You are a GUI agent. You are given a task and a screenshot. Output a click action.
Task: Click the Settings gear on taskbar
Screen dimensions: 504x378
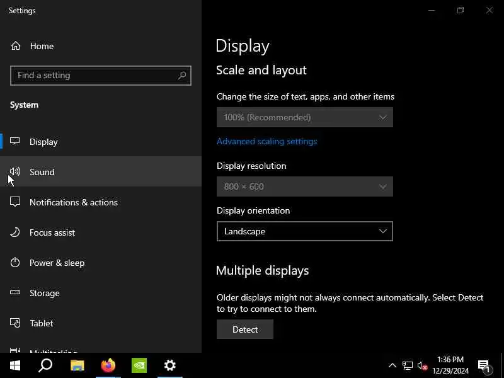pyautogui.click(x=169, y=365)
